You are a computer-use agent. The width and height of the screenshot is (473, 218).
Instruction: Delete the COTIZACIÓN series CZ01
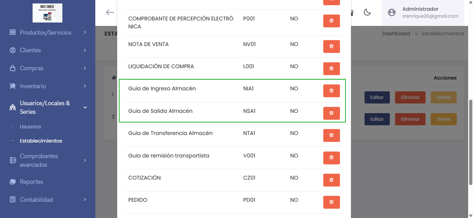pyautogui.click(x=331, y=180)
